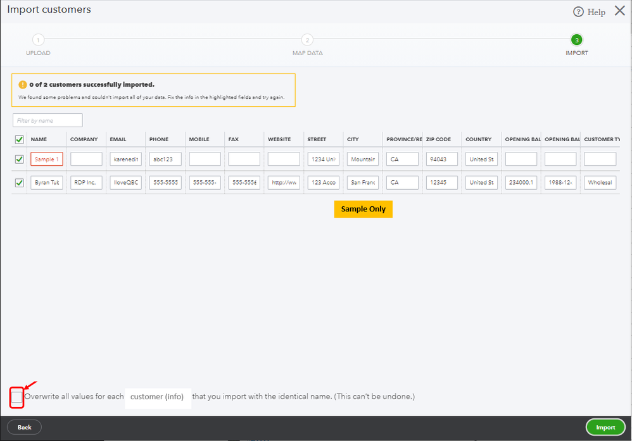Toggle the select-all checkbox in header row
The height and width of the screenshot is (441, 632).
(x=20, y=139)
